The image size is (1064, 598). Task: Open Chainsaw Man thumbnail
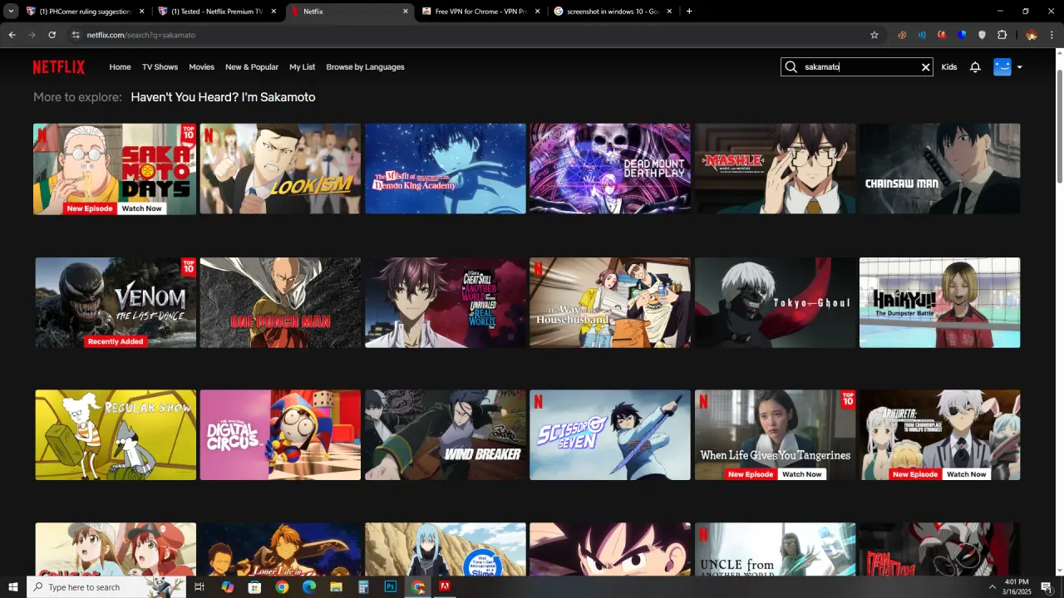click(939, 169)
